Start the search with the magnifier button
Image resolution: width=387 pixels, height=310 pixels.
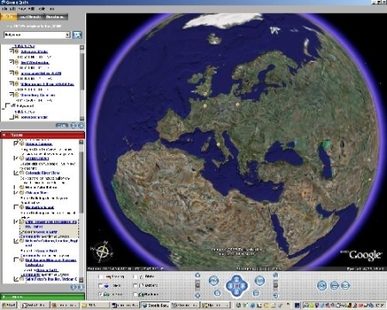click(77, 35)
